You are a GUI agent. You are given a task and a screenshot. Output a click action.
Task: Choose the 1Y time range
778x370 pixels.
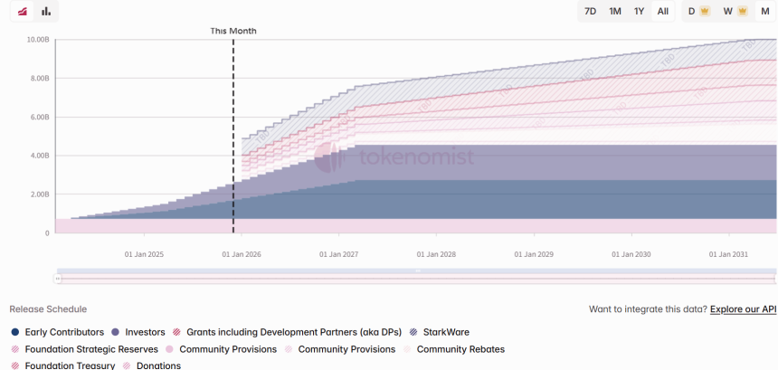click(639, 12)
